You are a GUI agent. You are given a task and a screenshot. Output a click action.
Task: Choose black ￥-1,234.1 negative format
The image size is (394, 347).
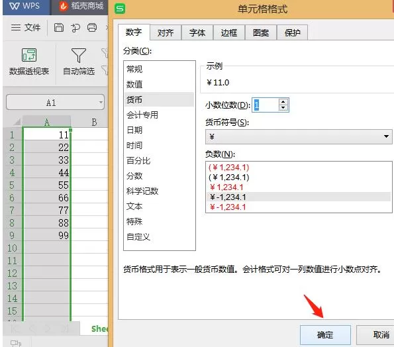click(299, 197)
